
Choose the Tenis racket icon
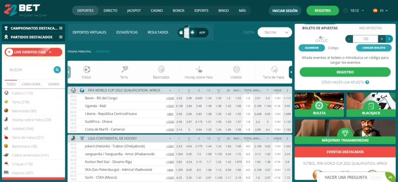tap(124, 69)
